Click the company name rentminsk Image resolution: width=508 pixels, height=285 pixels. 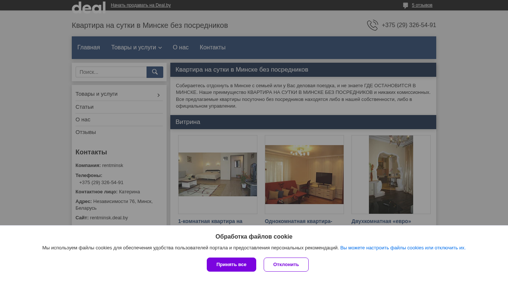click(x=113, y=166)
